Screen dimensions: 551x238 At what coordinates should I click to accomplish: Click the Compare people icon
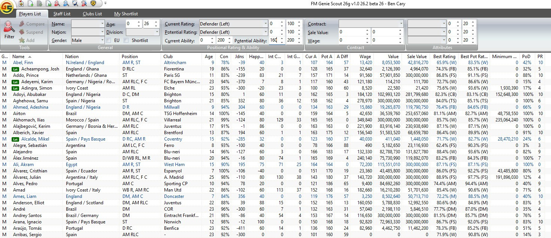22,24
